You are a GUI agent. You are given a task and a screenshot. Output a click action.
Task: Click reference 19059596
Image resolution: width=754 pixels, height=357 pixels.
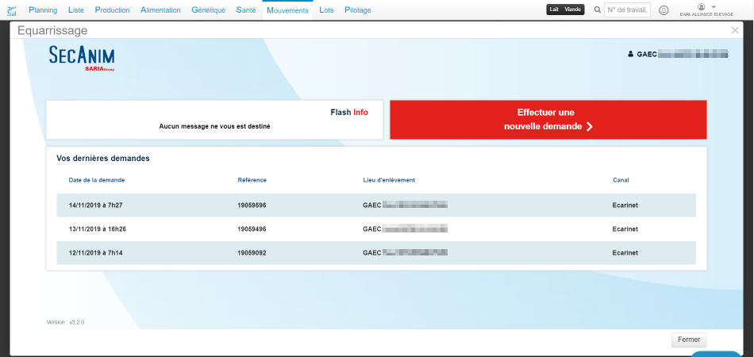(x=252, y=205)
